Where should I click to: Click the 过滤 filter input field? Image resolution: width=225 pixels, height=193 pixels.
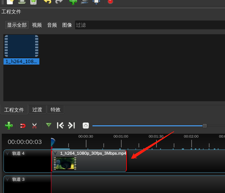pos(148,25)
